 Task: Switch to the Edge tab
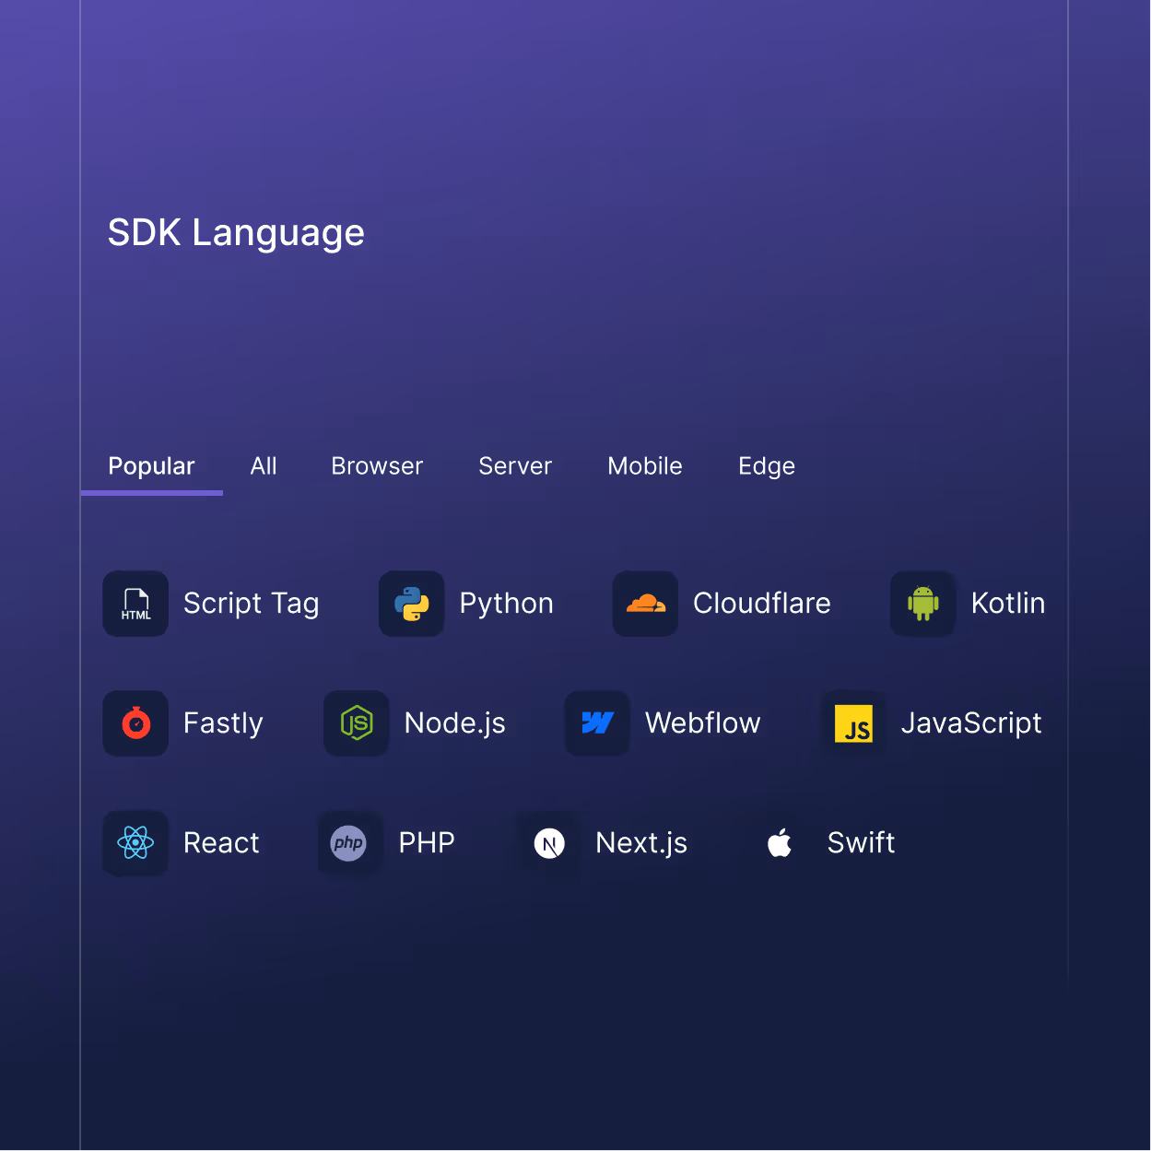pyautogui.click(x=767, y=465)
